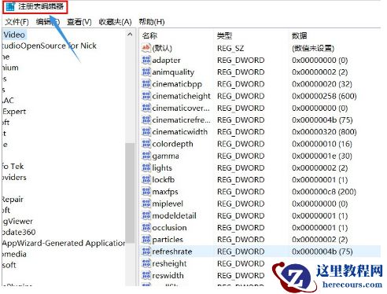Click the refreshrate DWORD icon
The height and width of the screenshot is (294, 387).
146,252
